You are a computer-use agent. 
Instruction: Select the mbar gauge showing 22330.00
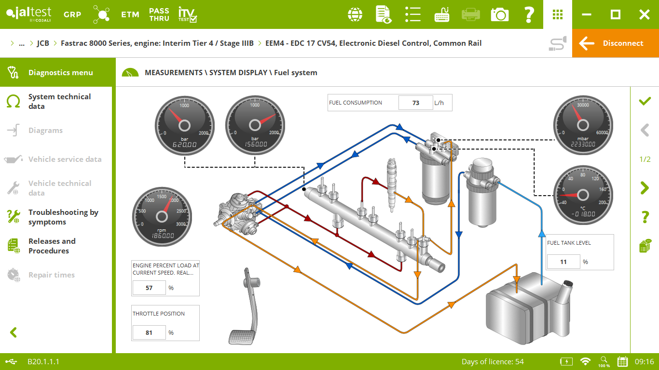[583, 125]
